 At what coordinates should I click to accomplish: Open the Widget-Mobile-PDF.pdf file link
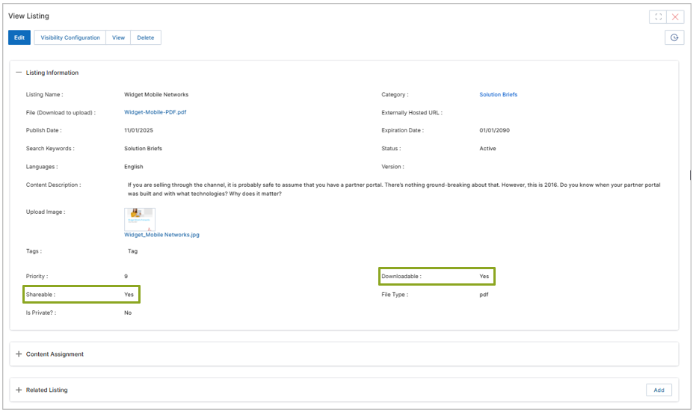click(x=155, y=112)
